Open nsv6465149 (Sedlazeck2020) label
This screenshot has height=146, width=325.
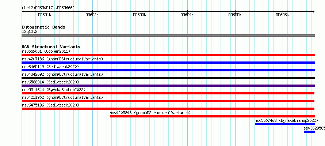coord(50,67)
